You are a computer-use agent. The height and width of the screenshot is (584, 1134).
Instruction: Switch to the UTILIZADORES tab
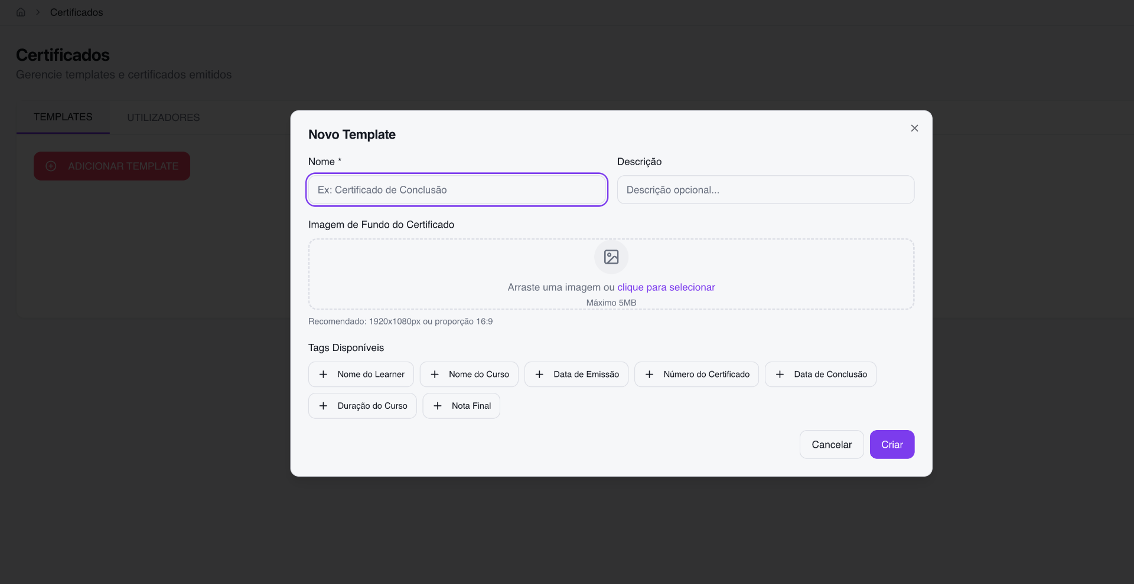(164, 117)
